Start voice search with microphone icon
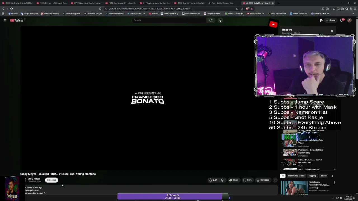This screenshot has height=201, width=358. (220, 20)
